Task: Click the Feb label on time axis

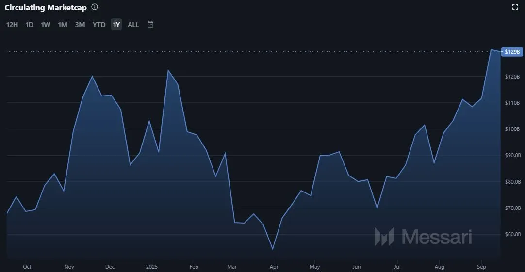Action: coord(194,267)
